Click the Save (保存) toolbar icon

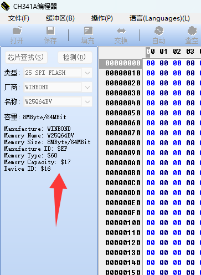(50, 35)
